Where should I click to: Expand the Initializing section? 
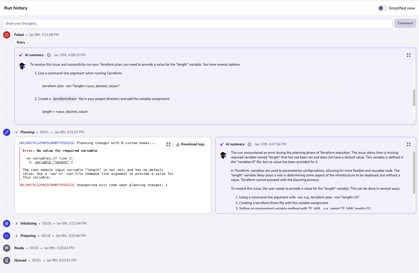point(16,223)
